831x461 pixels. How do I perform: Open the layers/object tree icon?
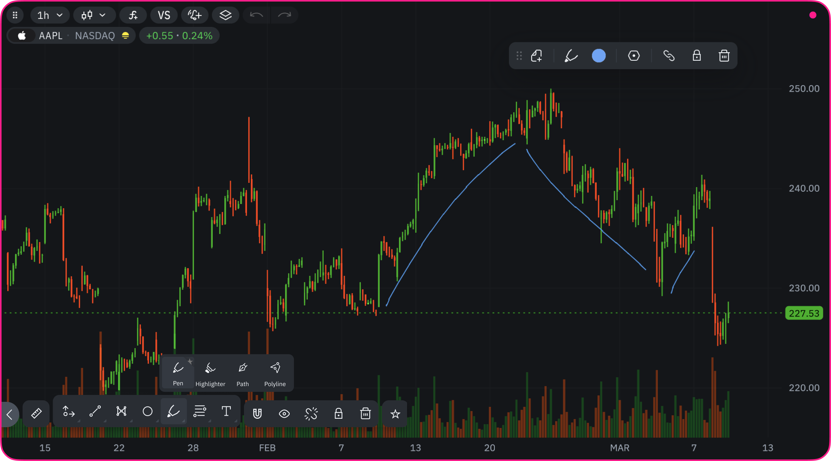[225, 15]
